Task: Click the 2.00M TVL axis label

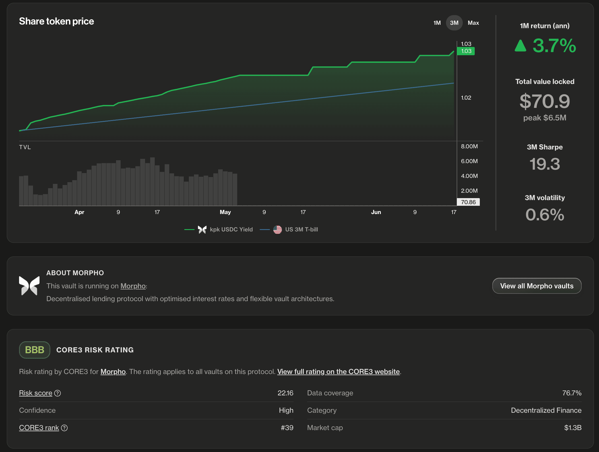Action: click(x=469, y=191)
